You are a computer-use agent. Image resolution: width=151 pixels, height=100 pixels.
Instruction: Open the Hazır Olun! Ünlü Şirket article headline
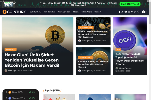coord(32,60)
